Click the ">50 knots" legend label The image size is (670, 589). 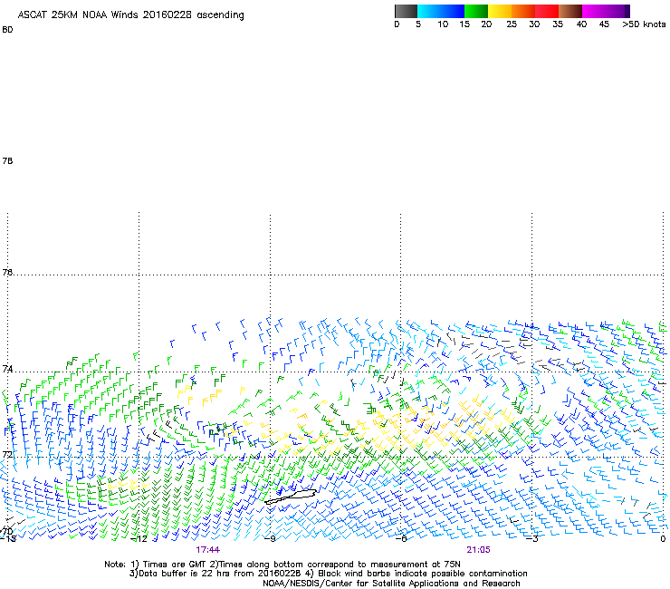pyautogui.click(x=644, y=24)
